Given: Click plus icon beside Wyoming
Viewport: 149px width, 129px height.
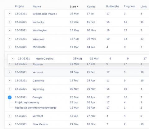Looking at the screenshot, I should 10,89.
